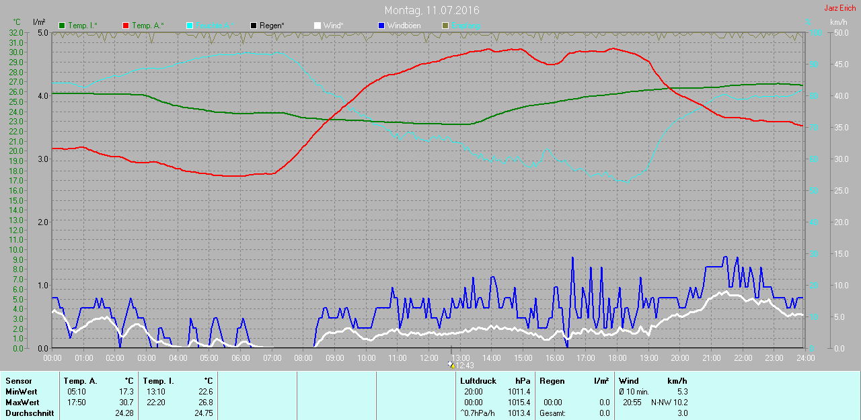Click the date title Montag, 11.07.2016
This screenshot has height=420, width=861.
point(432,11)
